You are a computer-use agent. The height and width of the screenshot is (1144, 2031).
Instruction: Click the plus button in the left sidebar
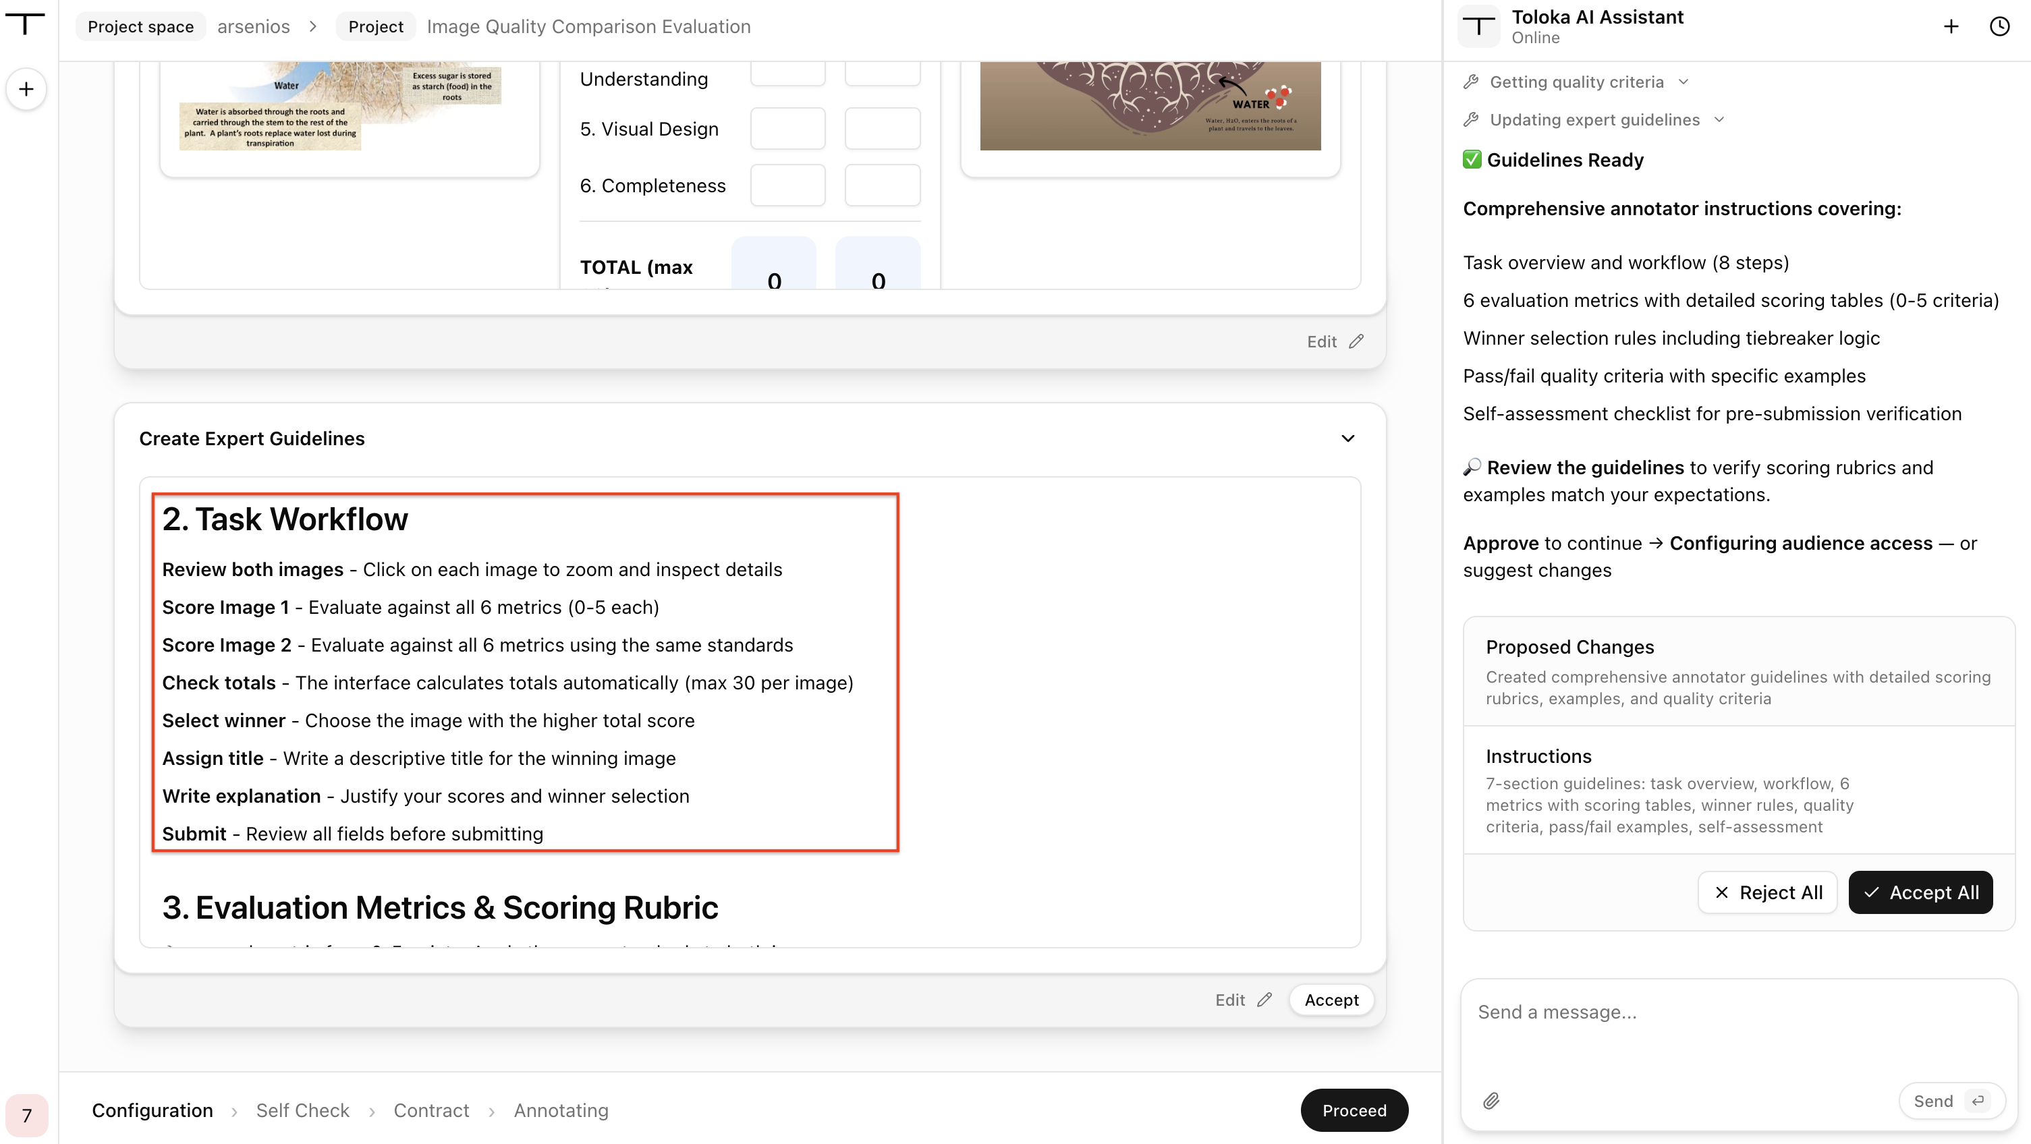coord(26,89)
